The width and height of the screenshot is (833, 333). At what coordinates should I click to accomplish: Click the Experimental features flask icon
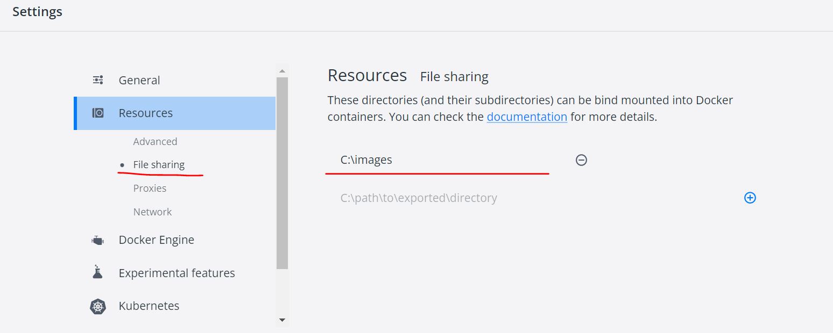coord(97,272)
